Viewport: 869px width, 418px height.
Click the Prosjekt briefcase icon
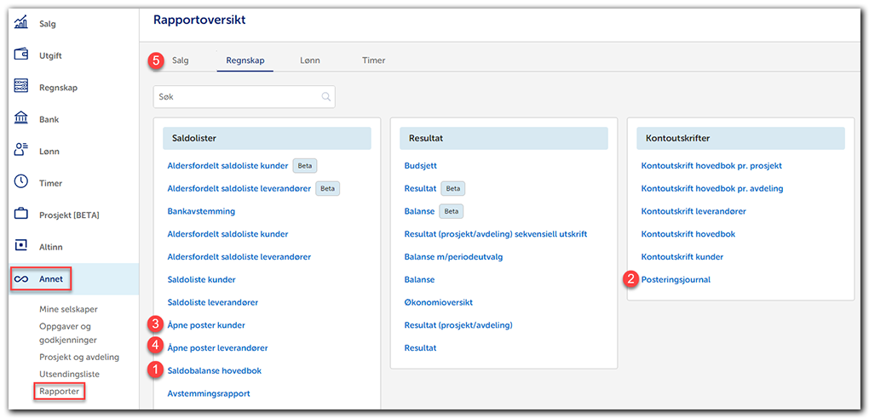(x=22, y=215)
